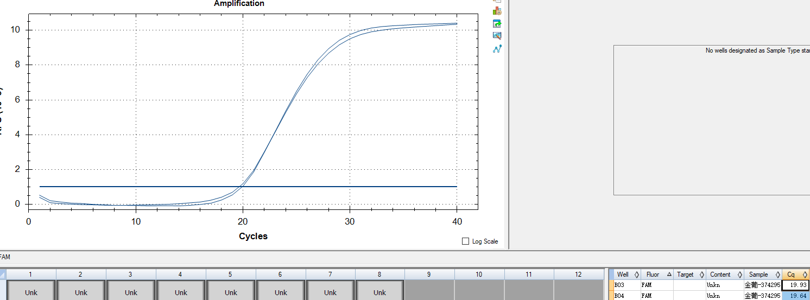Select plate column header 12

pyautogui.click(x=579, y=275)
